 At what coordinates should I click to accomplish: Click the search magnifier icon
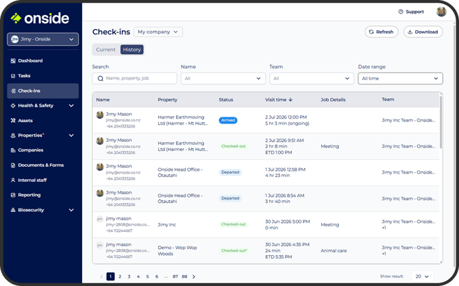pyautogui.click(x=101, y=79)
